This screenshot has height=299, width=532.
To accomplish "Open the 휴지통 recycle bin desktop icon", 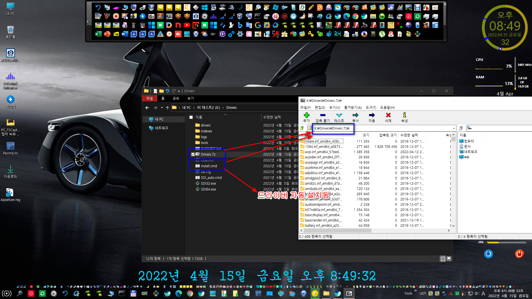I will [11, 32].
